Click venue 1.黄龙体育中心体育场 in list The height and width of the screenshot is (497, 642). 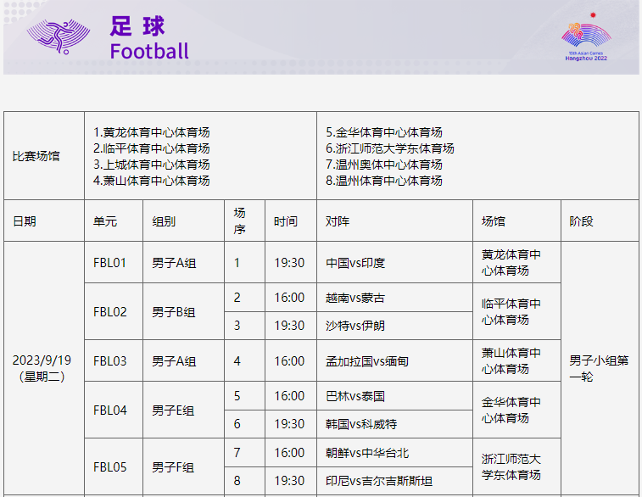(152, 132)
